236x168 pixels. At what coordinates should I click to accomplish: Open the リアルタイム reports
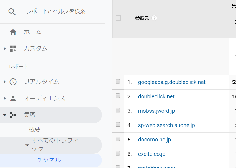[42, 82]
